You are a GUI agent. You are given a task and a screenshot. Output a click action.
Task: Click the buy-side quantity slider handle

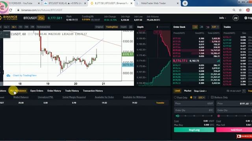178,116
